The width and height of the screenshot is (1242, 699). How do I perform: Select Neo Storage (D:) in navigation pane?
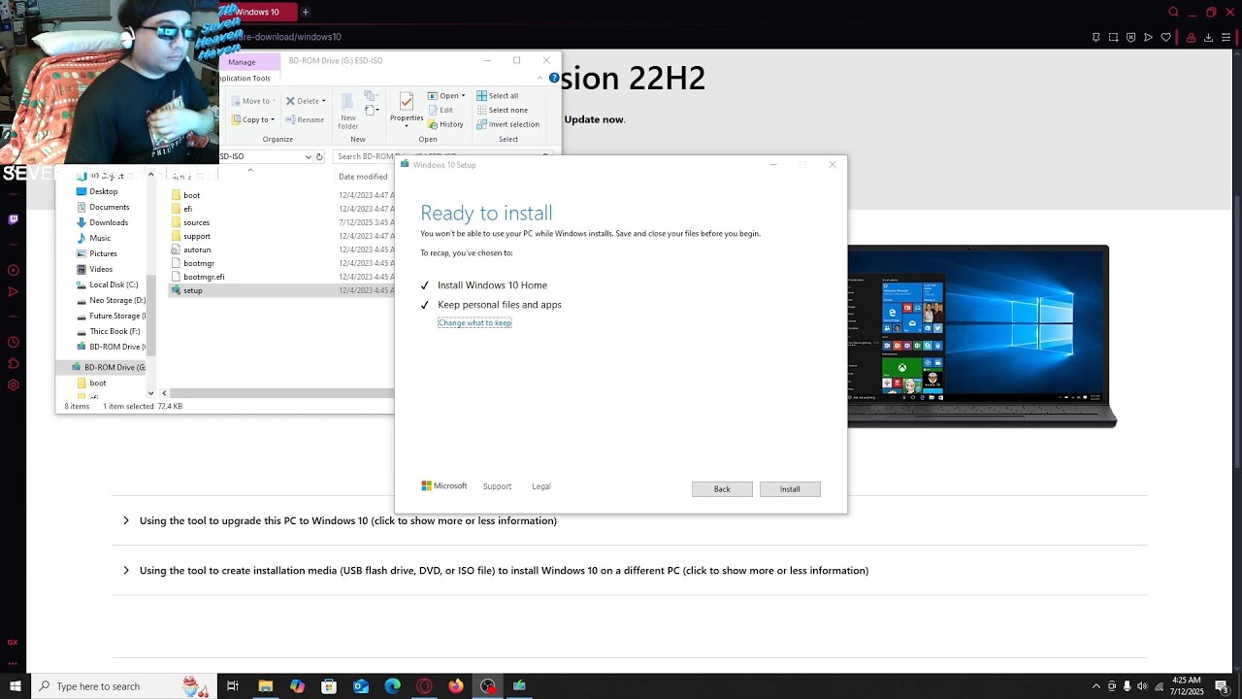coord(117,300)
